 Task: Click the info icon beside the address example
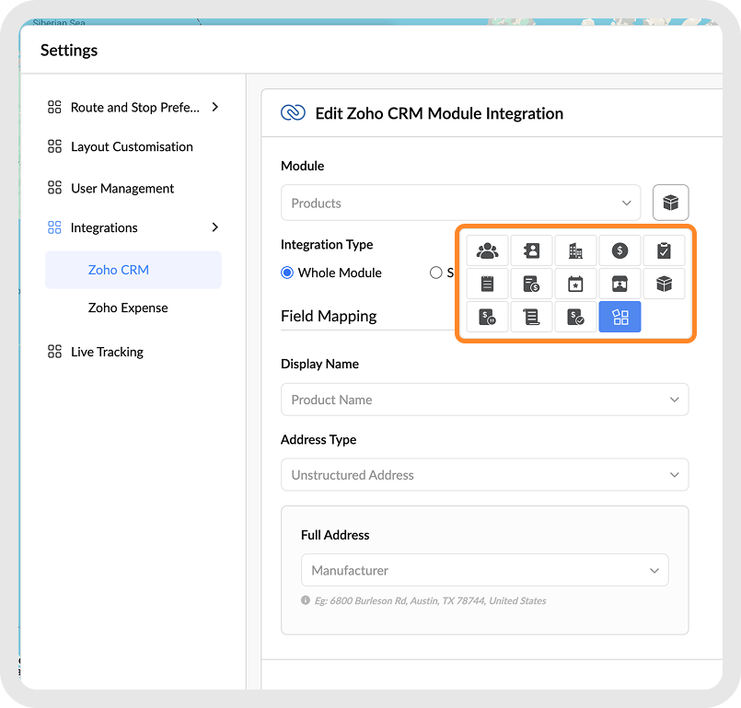tap(306, 600)
